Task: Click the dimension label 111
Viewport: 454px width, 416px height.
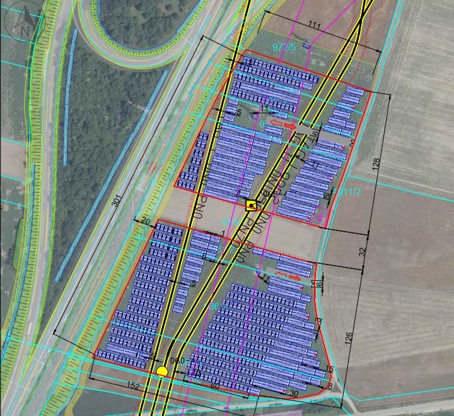Action: pos(314,26)
